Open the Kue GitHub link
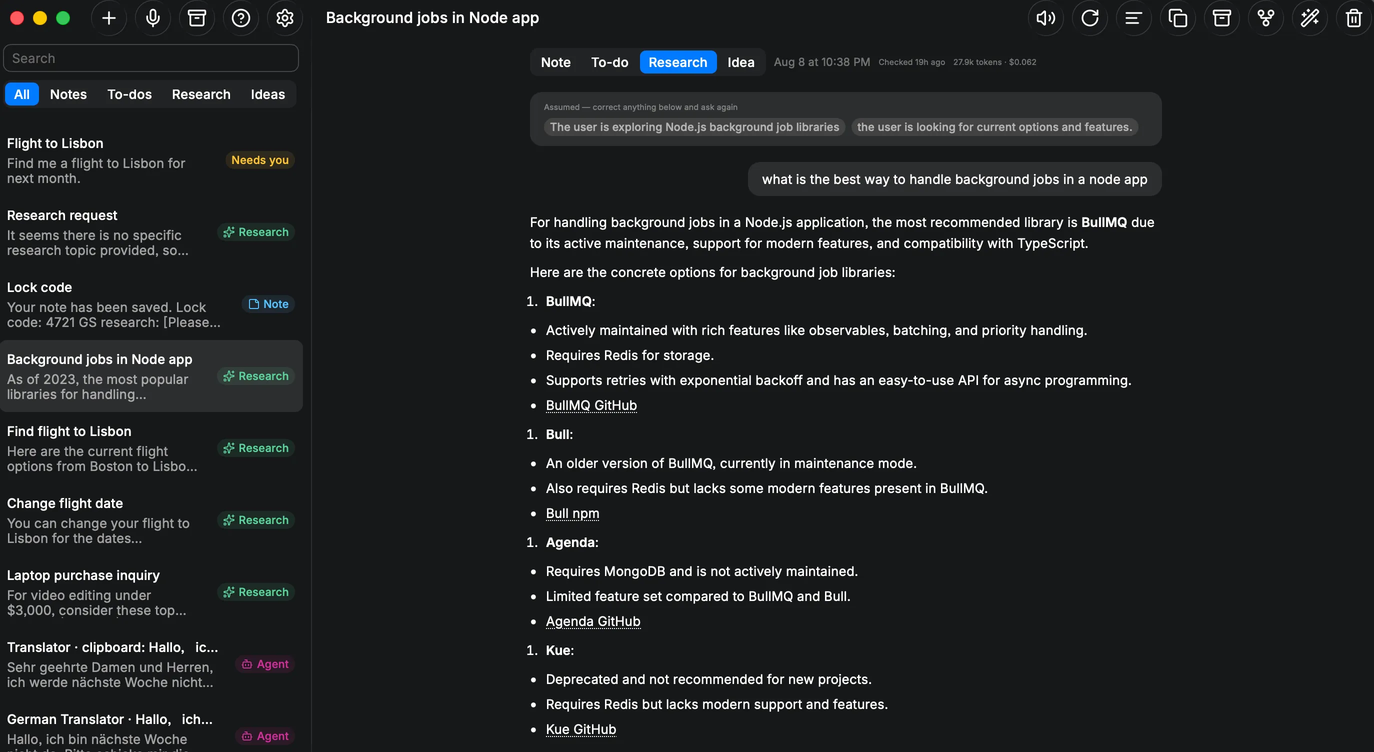 pos(581,729)
